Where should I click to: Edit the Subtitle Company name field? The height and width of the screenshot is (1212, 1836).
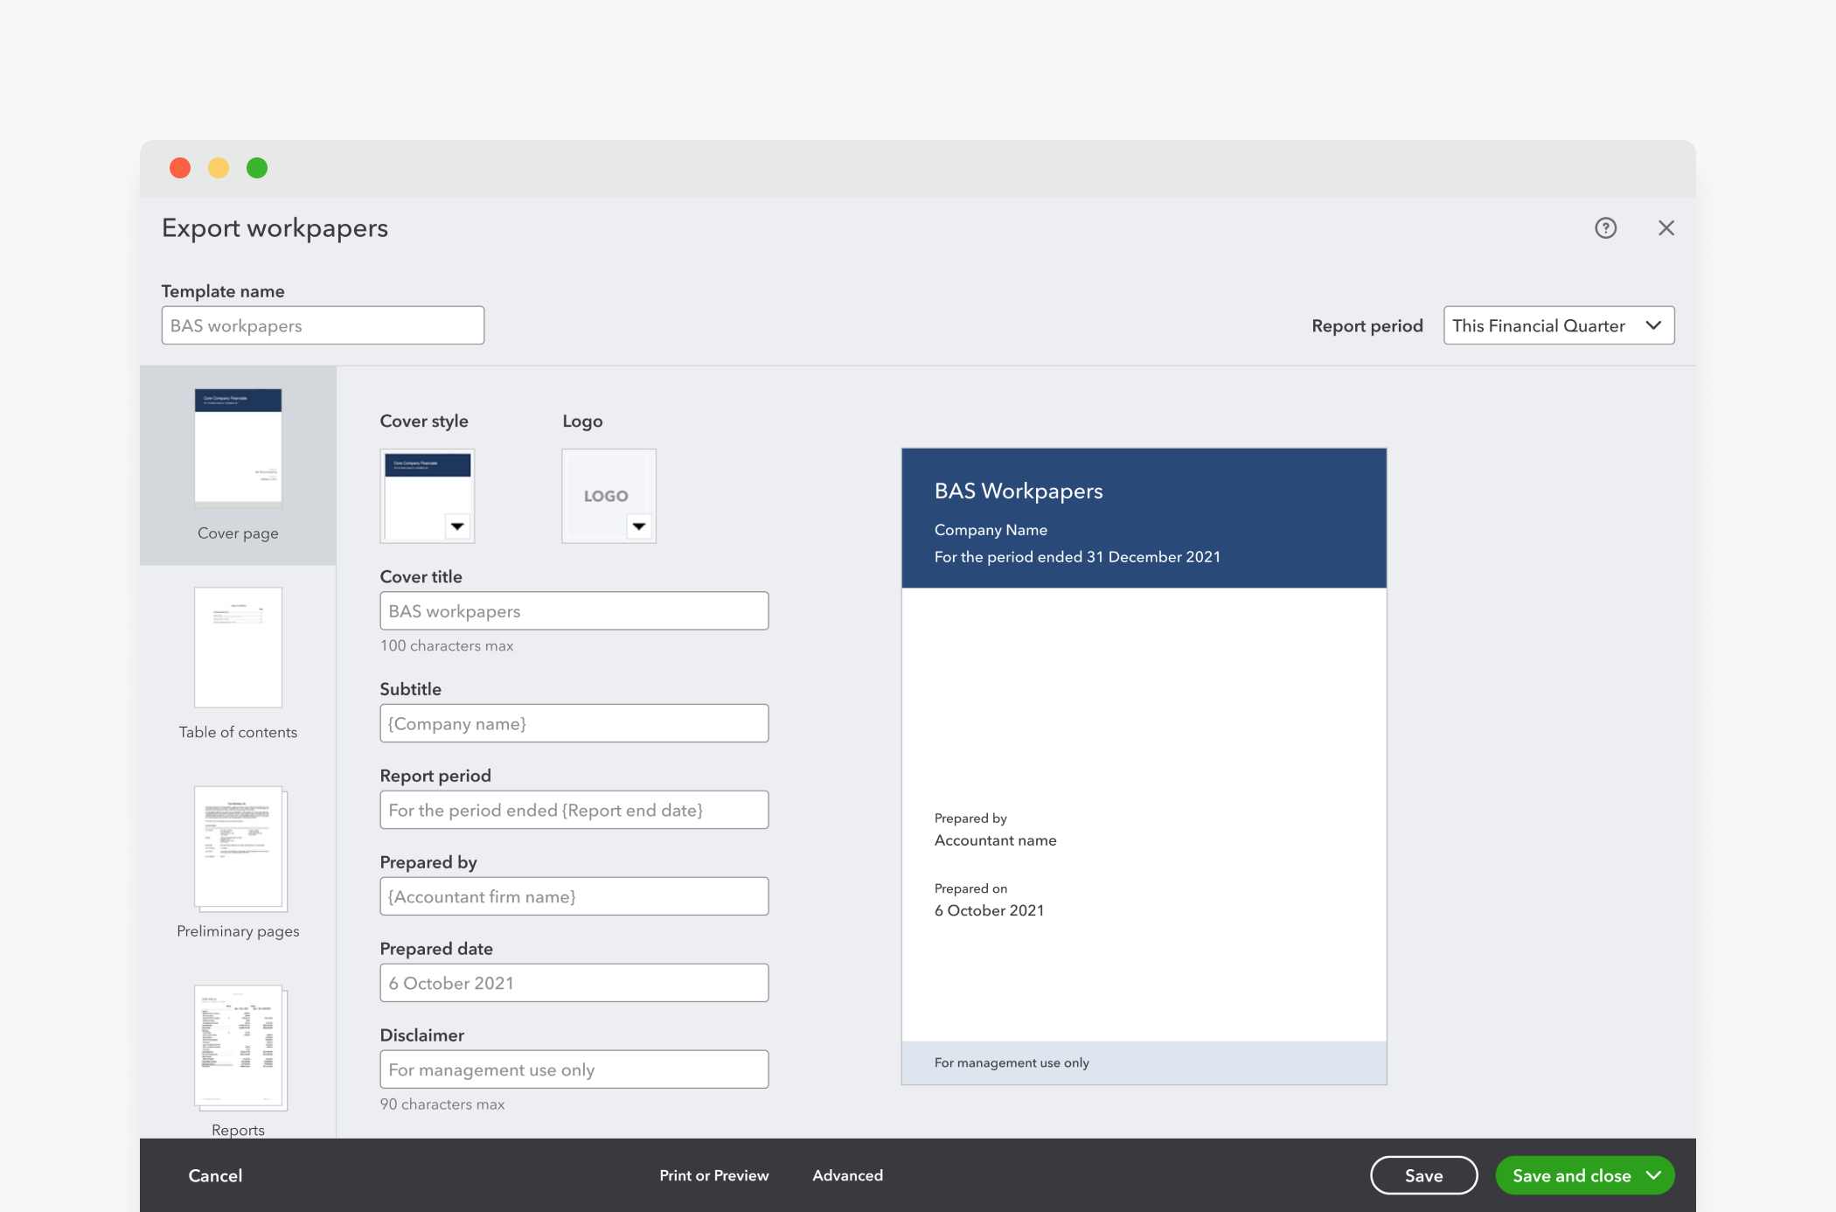[574, 723]
